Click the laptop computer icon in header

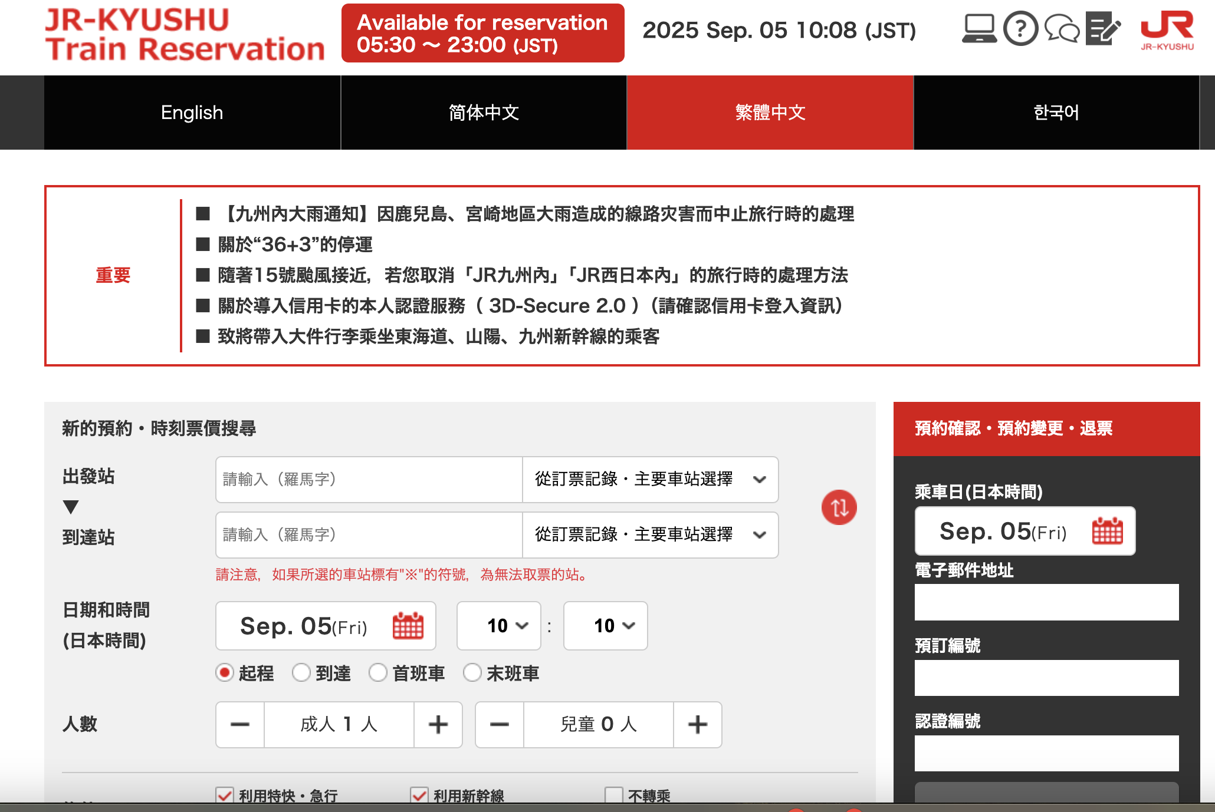pos(979,28)
